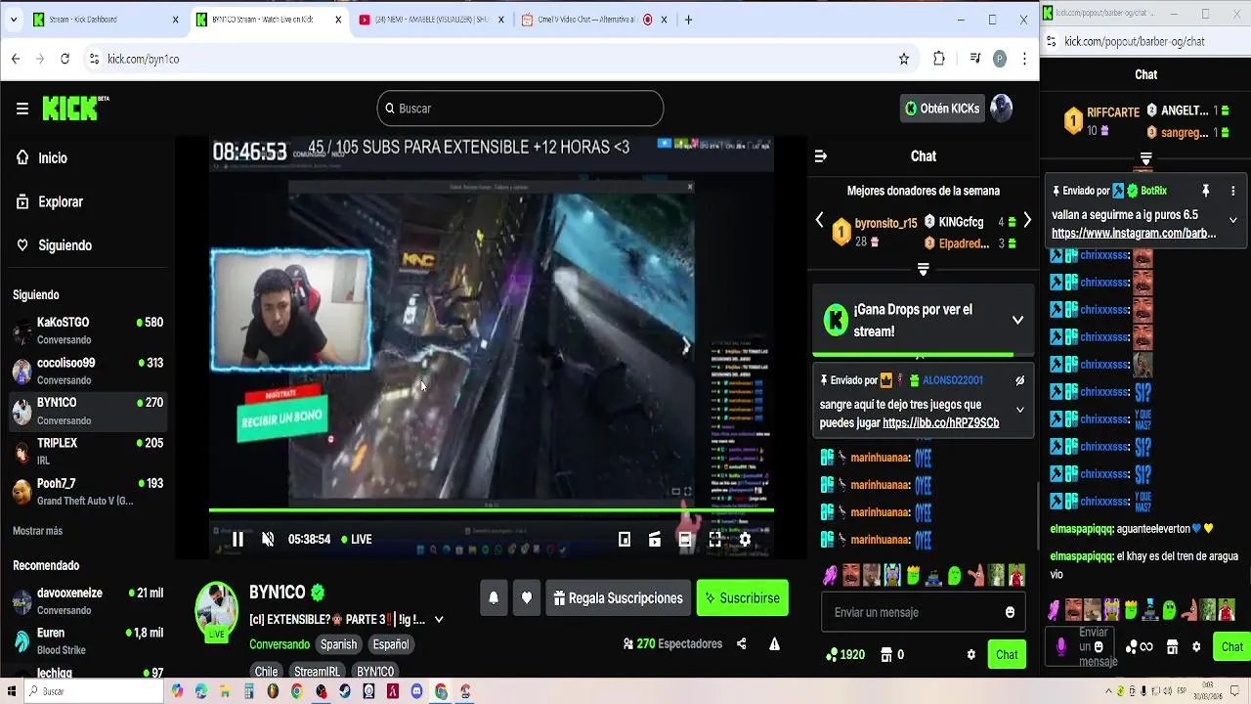Open the browser extensions puzzle icon
1251x704 pixels.
click(939, 59)
